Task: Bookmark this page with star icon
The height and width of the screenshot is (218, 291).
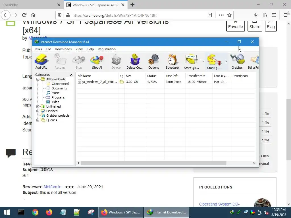Action: (229, 15)
